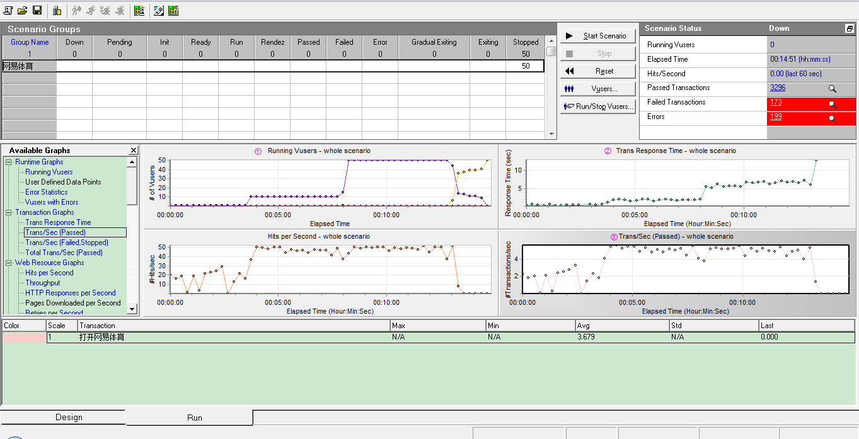Switch to the Design tab
Viewport: 859px width, 439px height.
point(69,417)
